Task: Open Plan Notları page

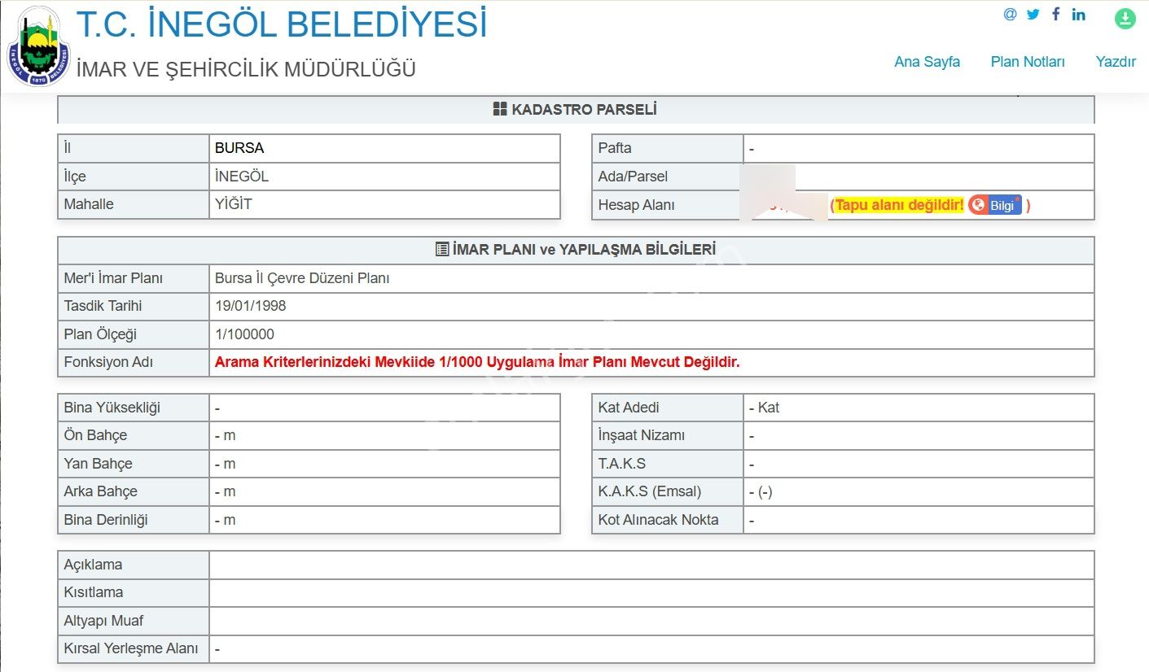Action: tap(1028, 62)
